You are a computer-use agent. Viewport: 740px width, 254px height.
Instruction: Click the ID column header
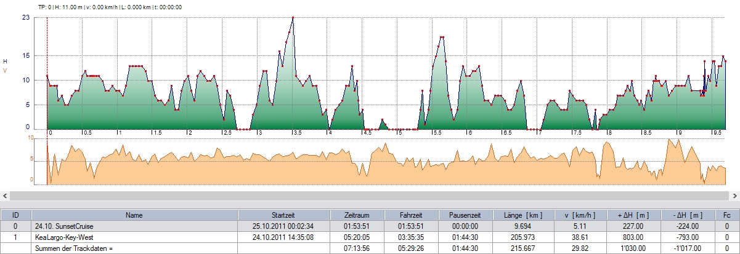15,215
